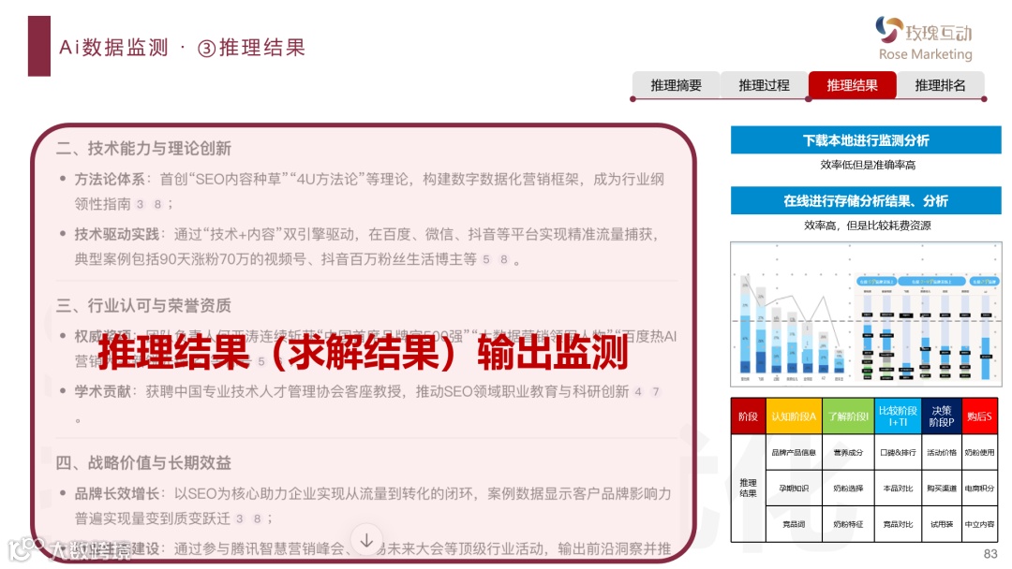
Task: Click the 竞品词 table cell
Action: click(794, 524)
